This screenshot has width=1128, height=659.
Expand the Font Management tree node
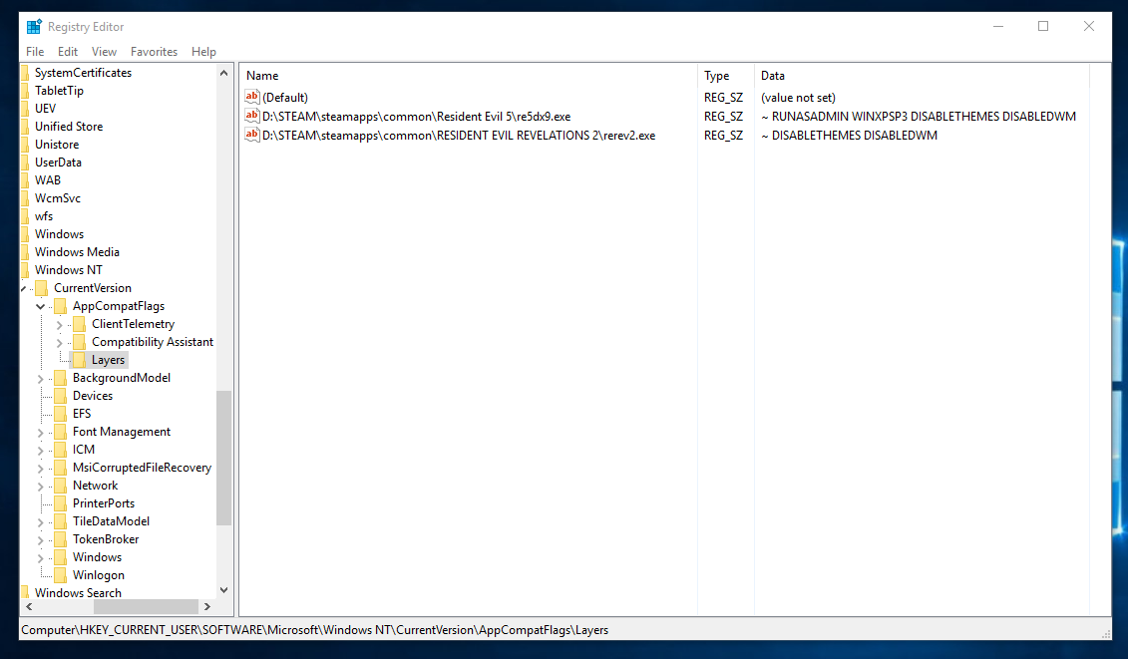pyautogui.click(x=40, y=433)
